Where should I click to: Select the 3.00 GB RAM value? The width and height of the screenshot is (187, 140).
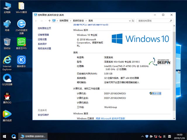[108, 73]
